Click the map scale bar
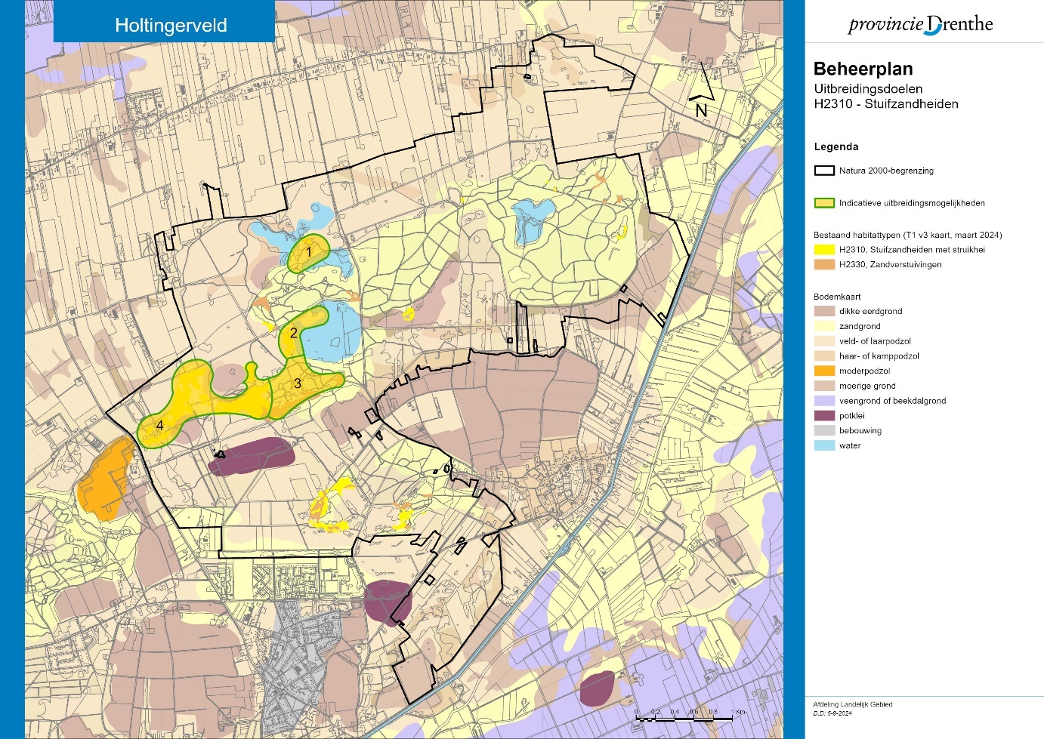This screenshot has width=1044, height=739. [x=686, y=716]
